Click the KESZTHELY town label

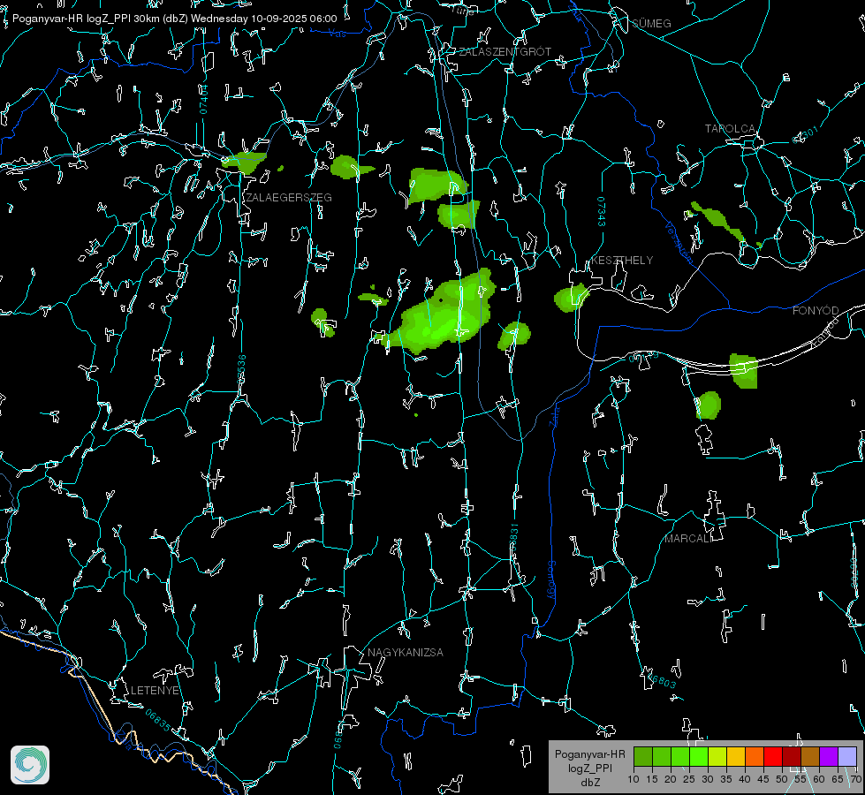(x=622, y=260)
